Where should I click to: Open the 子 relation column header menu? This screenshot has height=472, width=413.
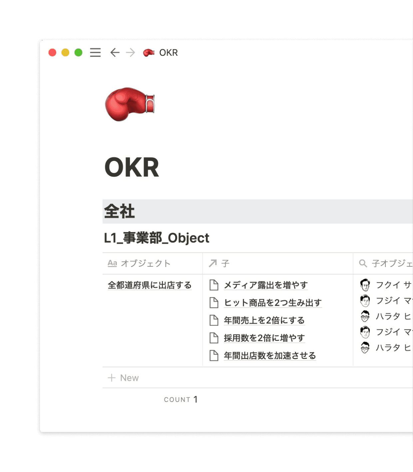[225, 263]
